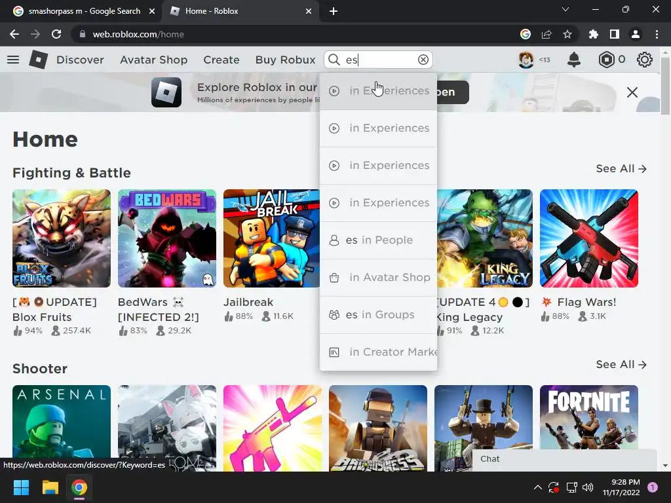Open the Chat panel
This screenshot has width=671, height=503.
click(x=564, y=459)
